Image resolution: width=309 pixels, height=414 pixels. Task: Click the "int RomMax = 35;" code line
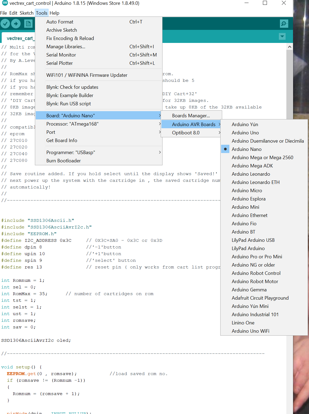point(24,294)
